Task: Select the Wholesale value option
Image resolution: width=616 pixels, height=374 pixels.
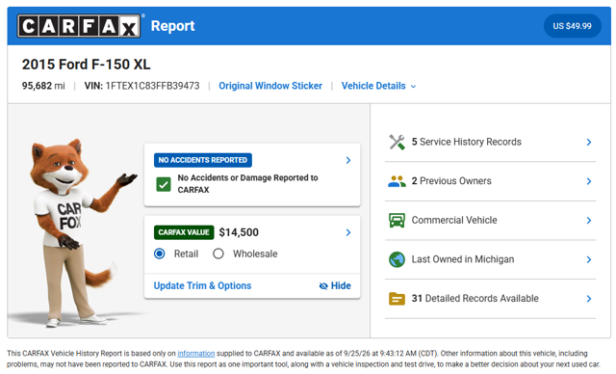Action: [x=218, y=254]
